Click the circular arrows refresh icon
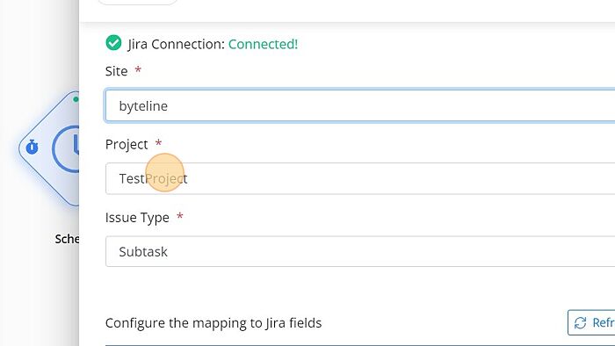The image size is (615, 346). click(x=580, y=323)
